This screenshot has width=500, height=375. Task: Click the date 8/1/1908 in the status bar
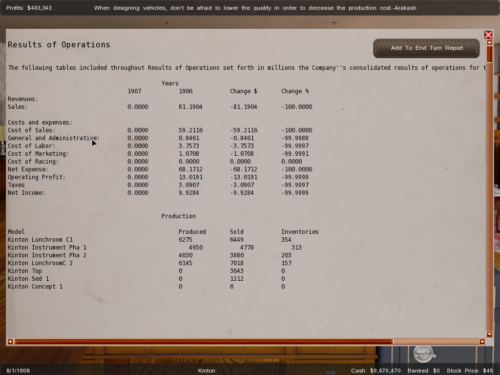tap(18, 371)
